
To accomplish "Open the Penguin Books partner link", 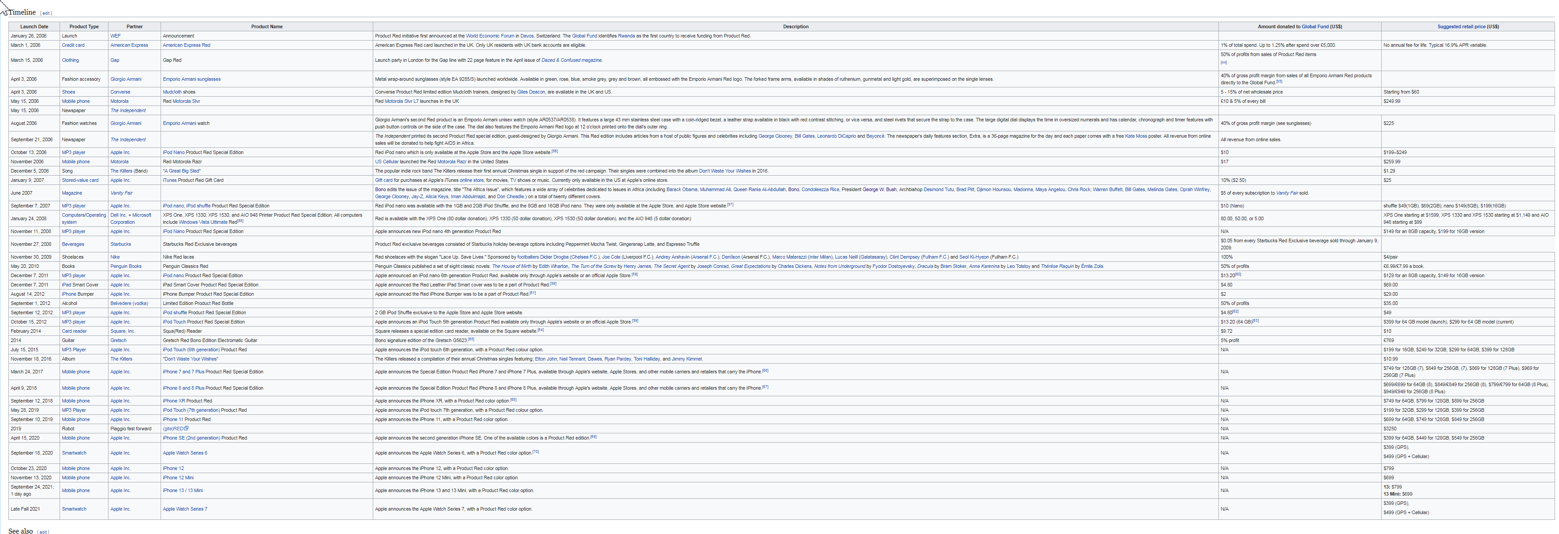I will click(126, 267).
